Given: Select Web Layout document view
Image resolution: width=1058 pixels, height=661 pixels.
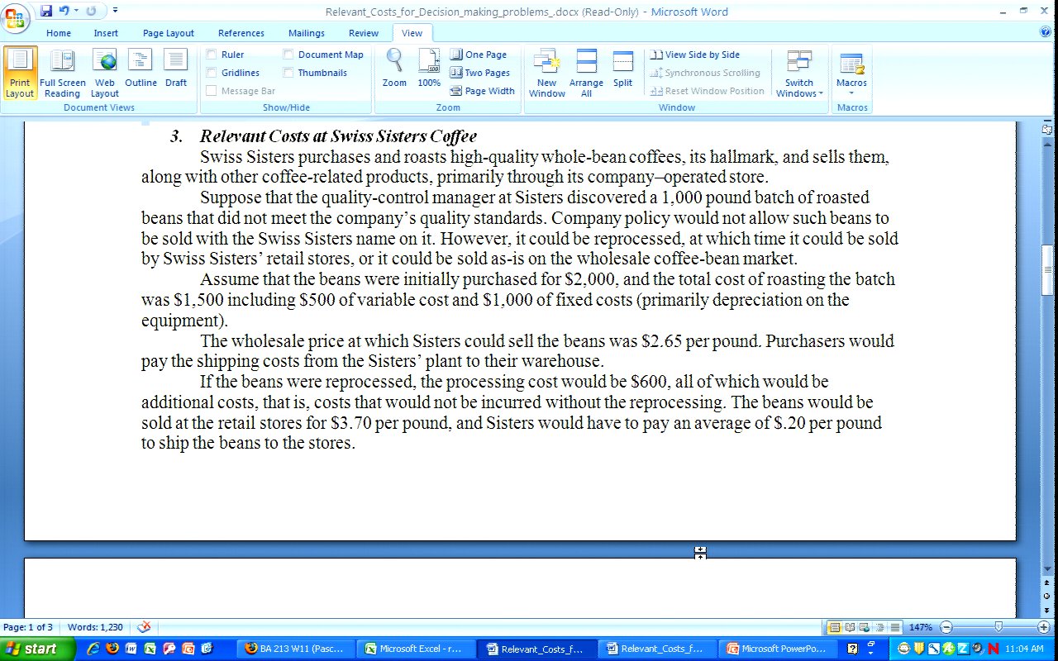Looking at the screenshot, I should [x=105, y=73].
